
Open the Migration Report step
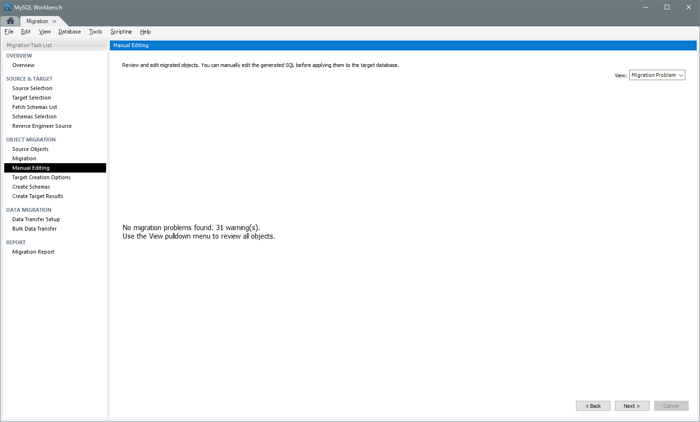[x=33, y=252]
